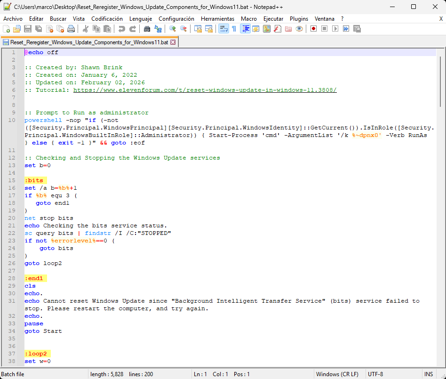Toggle synchronized vertical scrolling
This screenshot has height=379, width=446.
click(x=198, y=29)
